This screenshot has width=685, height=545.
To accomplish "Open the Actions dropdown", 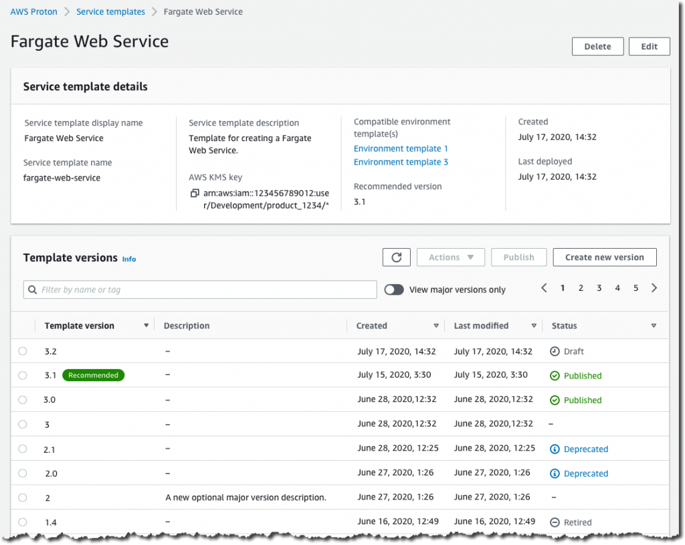I will coord(451,257).
